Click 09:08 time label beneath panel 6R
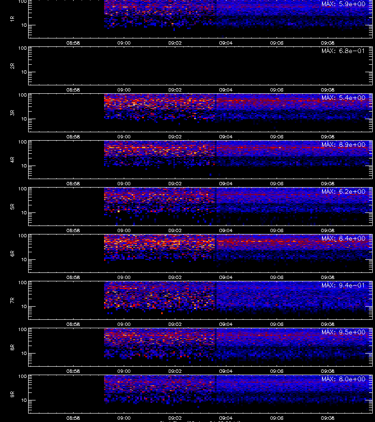Viewport: 375px width, 422px height. click(x=328, y=277)
